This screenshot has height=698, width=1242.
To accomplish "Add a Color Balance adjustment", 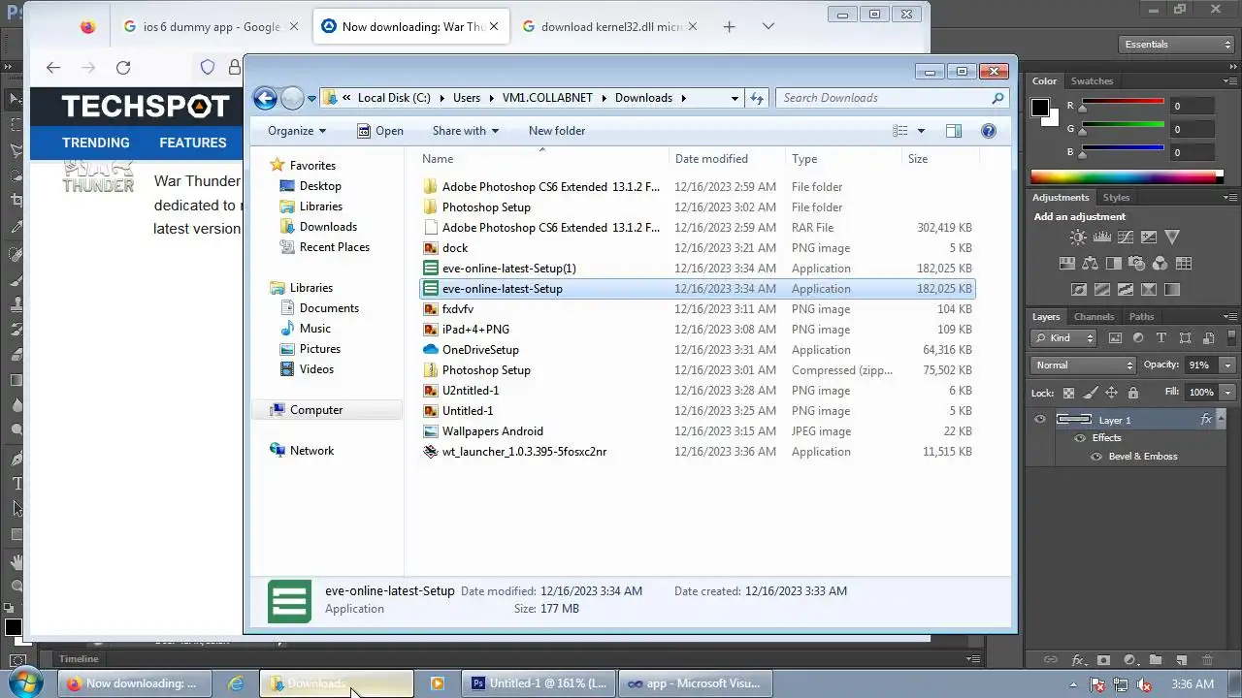I will tap(1091, 263).
